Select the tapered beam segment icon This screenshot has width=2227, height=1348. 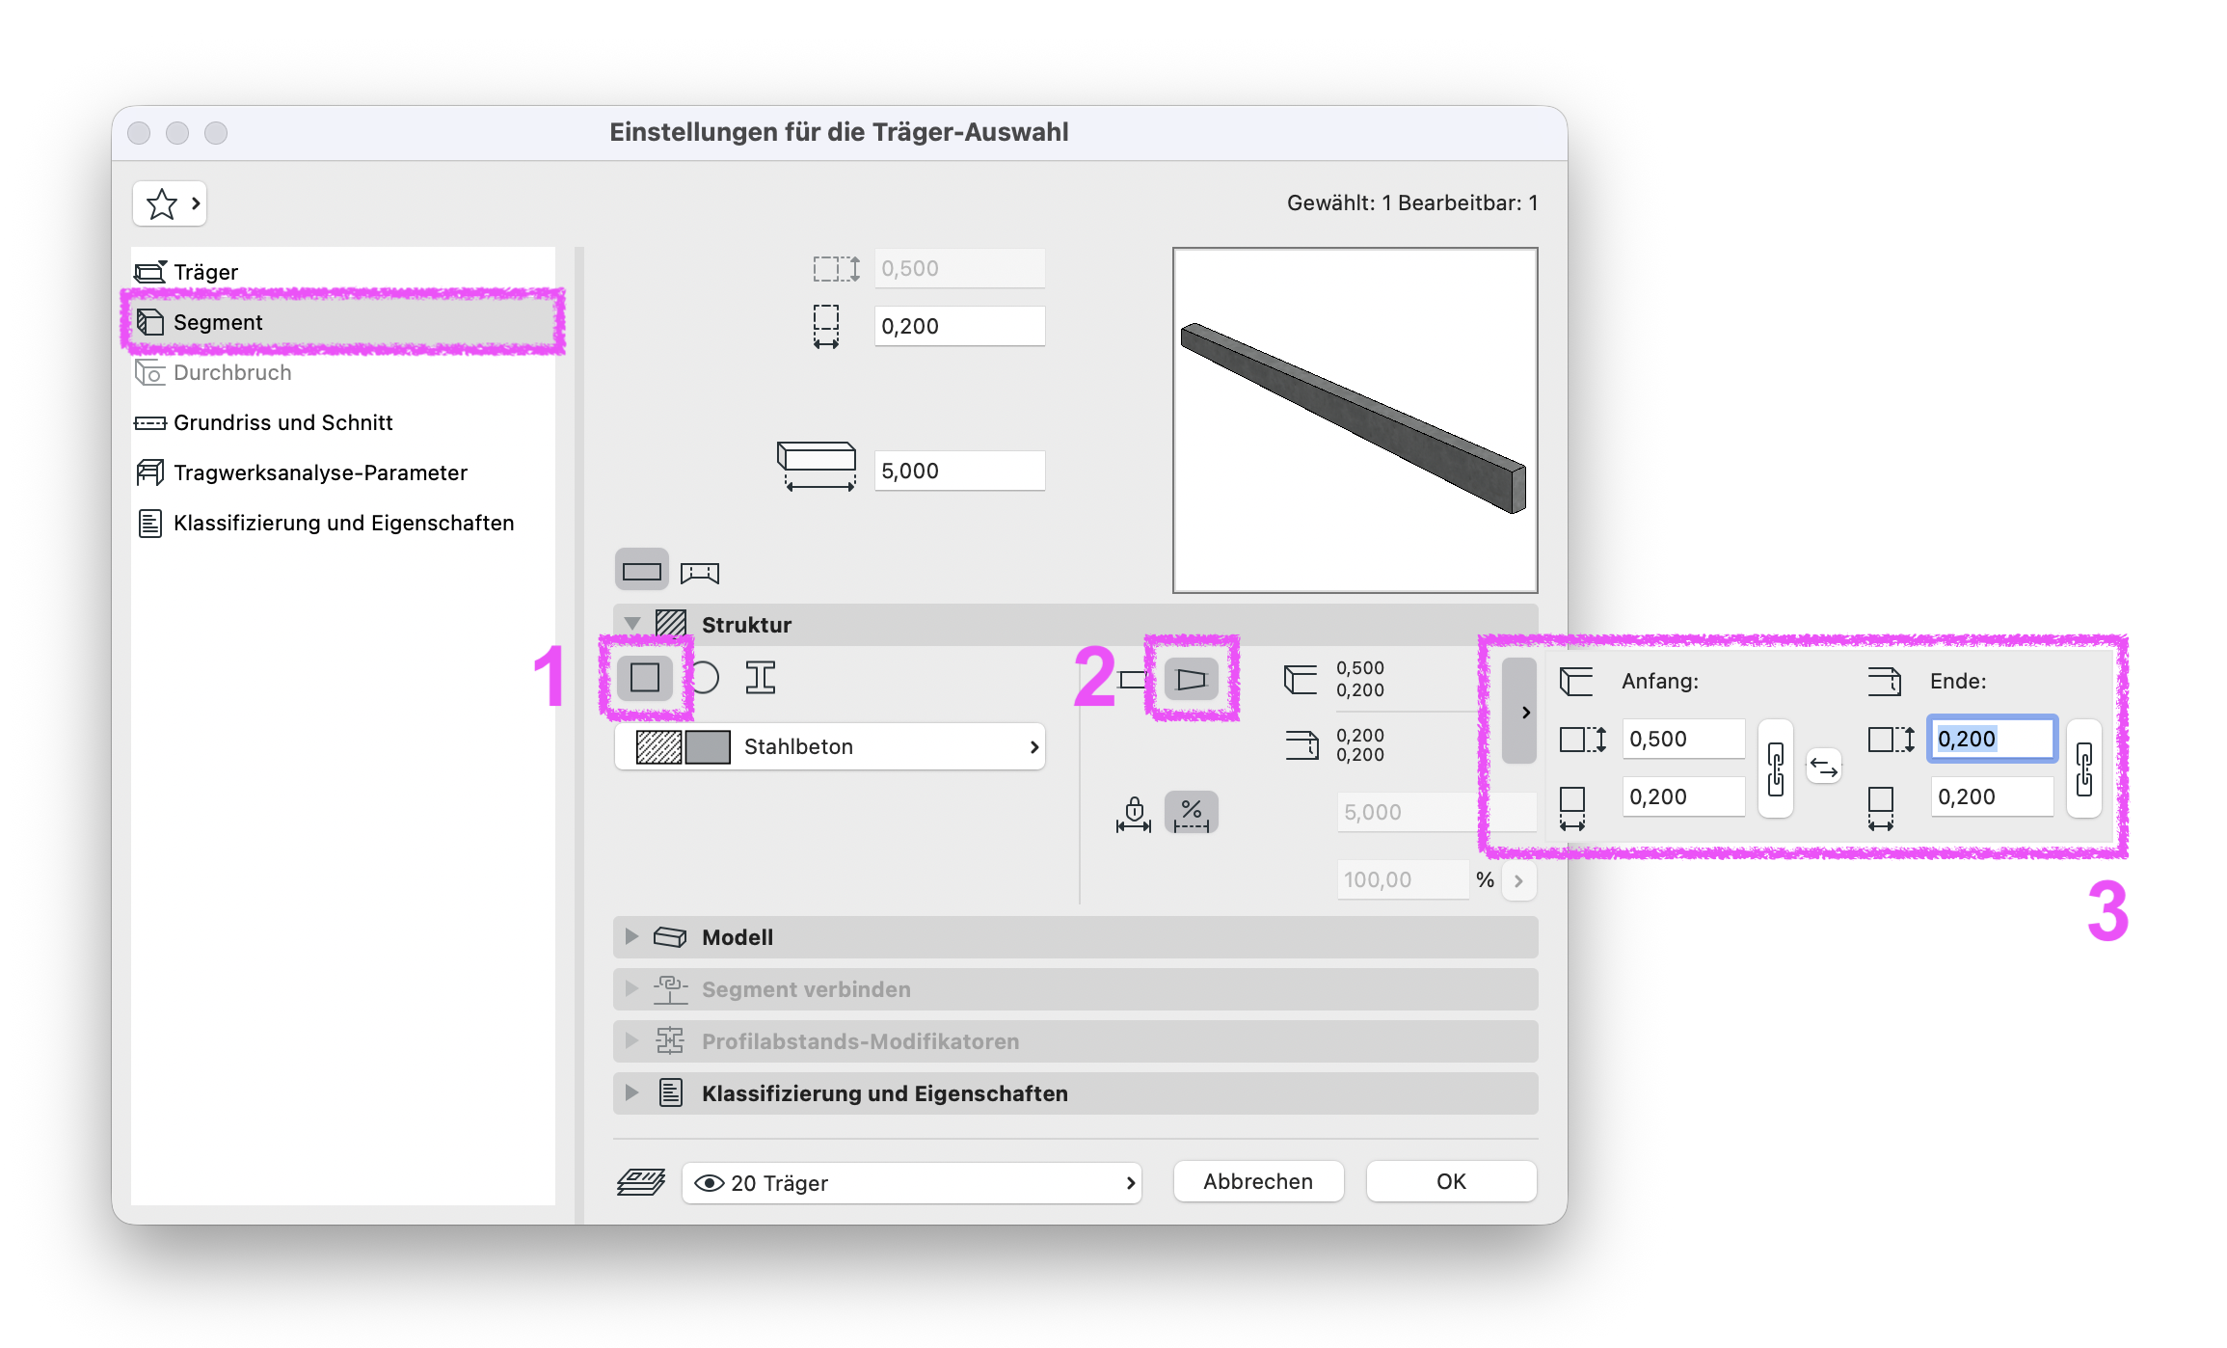pyautogui.click(x=1191, y=680)
